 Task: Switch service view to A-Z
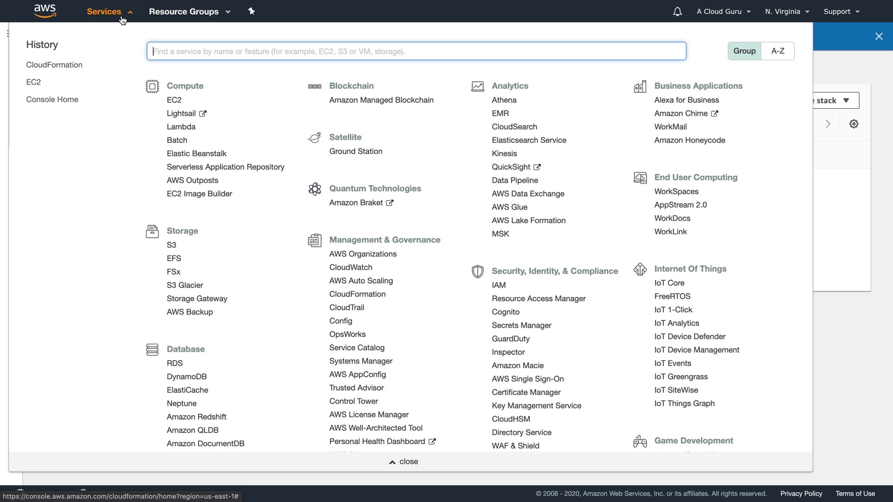778,51
